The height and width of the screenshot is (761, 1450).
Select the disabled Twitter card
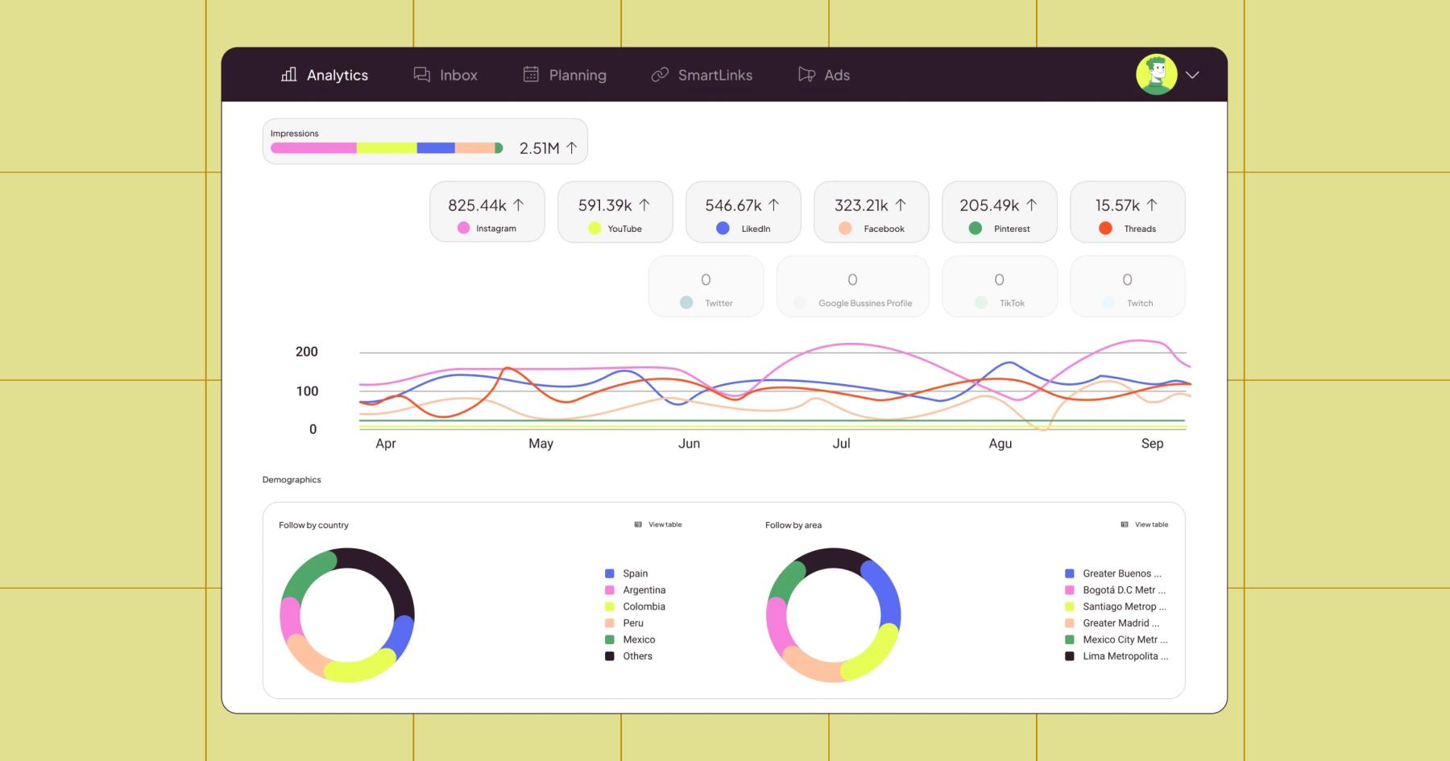pyautogui.click(x=706, y=287)
